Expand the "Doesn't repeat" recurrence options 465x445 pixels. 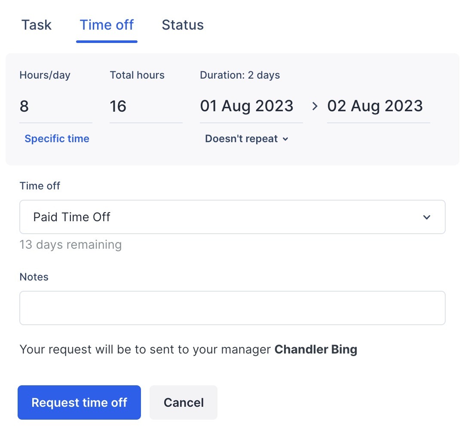[247, 138]
